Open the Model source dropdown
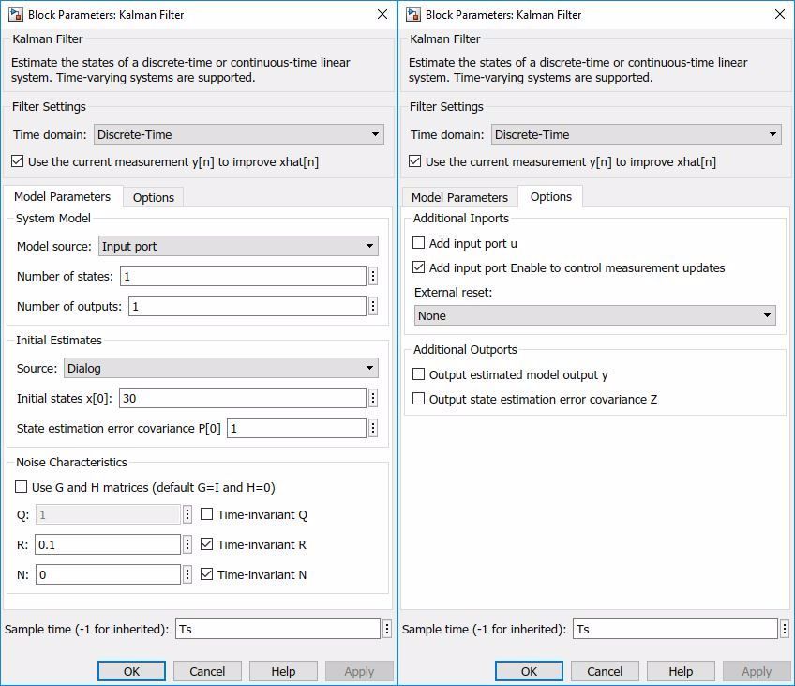This screenshot has height=686, width=795. point(238,246)
